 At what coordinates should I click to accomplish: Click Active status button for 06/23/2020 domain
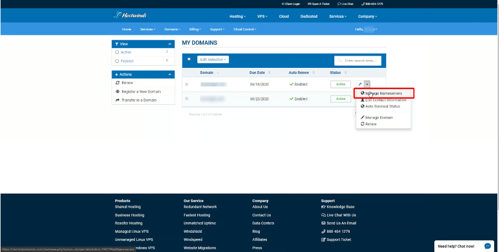click(340, 99)
